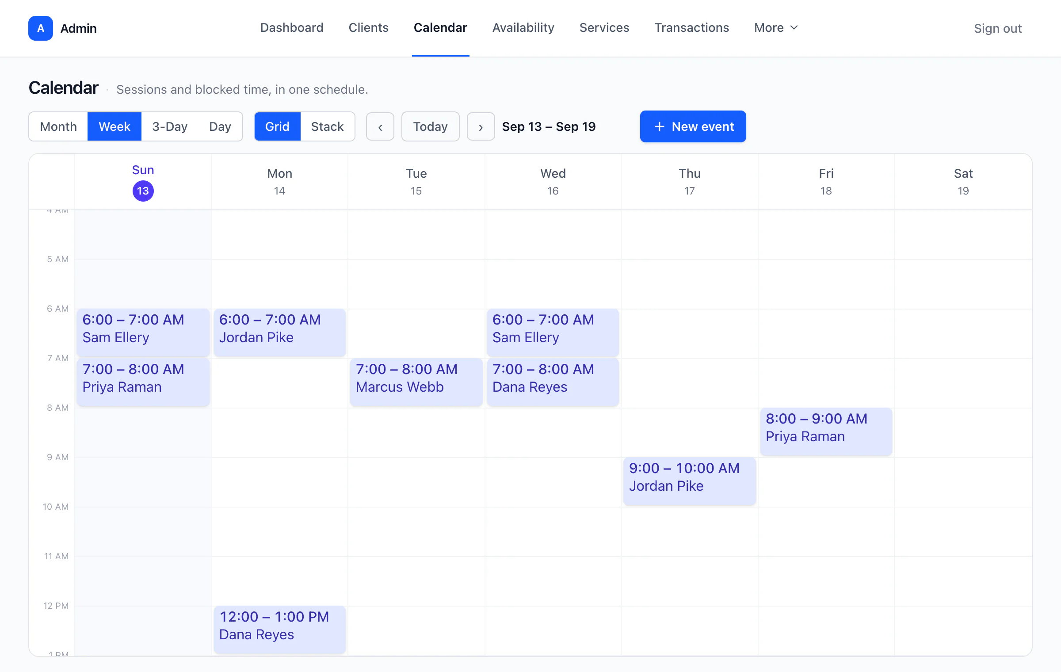Open Monday 6:00 AM Jordan Pike event
Image resolution: width=1061 pixels, height=672 pixels.
pyautogui.click(x=280, y=332)
